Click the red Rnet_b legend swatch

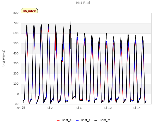[58, 120]
